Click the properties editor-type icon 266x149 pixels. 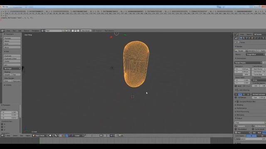click(236, 38)
